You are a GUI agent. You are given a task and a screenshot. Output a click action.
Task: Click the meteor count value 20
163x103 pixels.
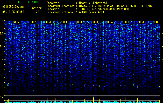(38, 12)
